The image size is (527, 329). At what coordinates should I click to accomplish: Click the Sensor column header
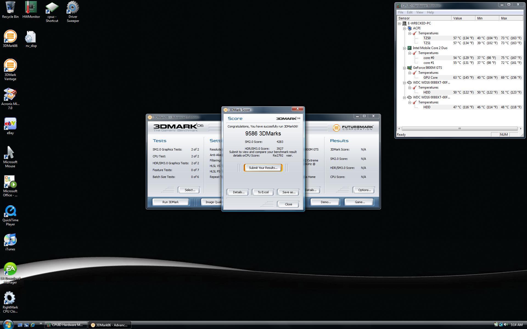click(x=424, y=18)
